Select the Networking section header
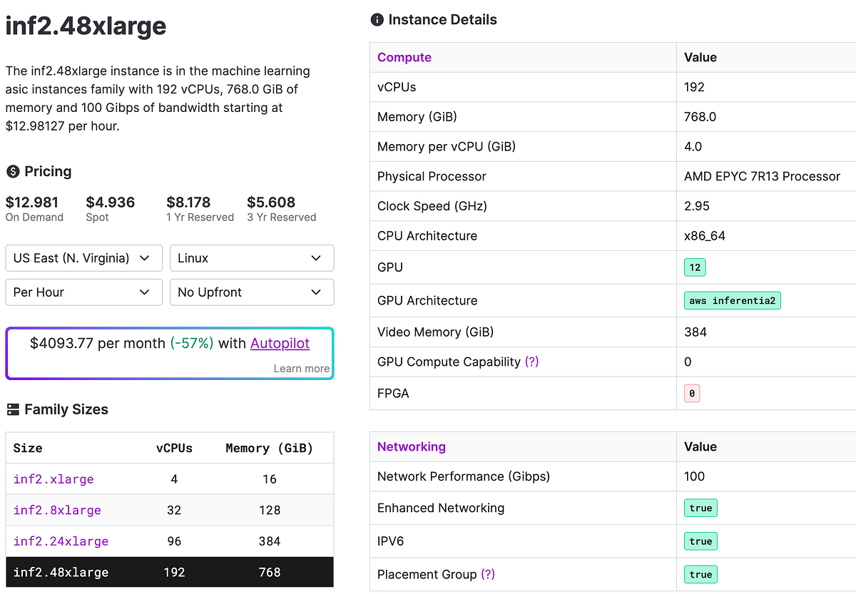This screenshot has height=594, width=856. point(412,446)
